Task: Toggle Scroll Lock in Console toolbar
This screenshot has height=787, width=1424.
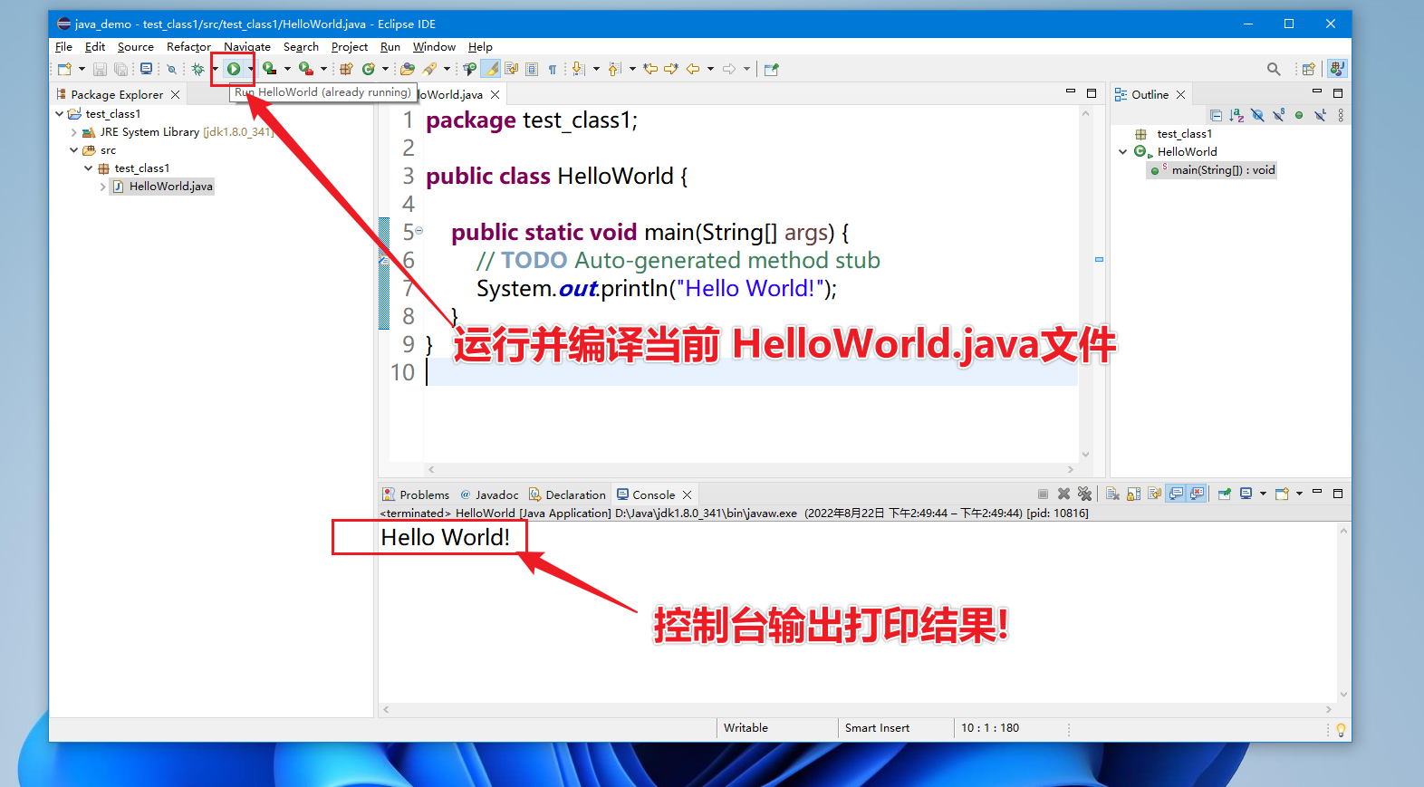Action: (1133, 494)
